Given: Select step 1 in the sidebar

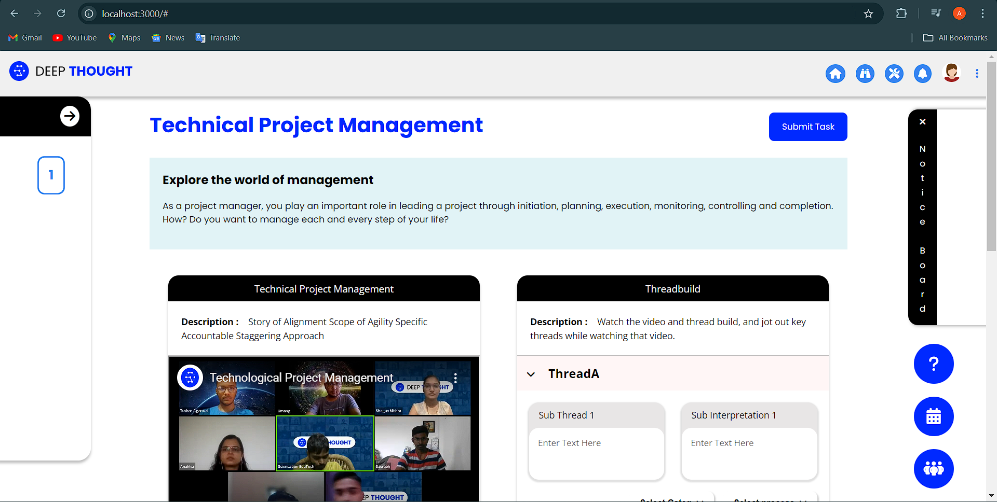Looking at the screenshot, I should point(51,175).
